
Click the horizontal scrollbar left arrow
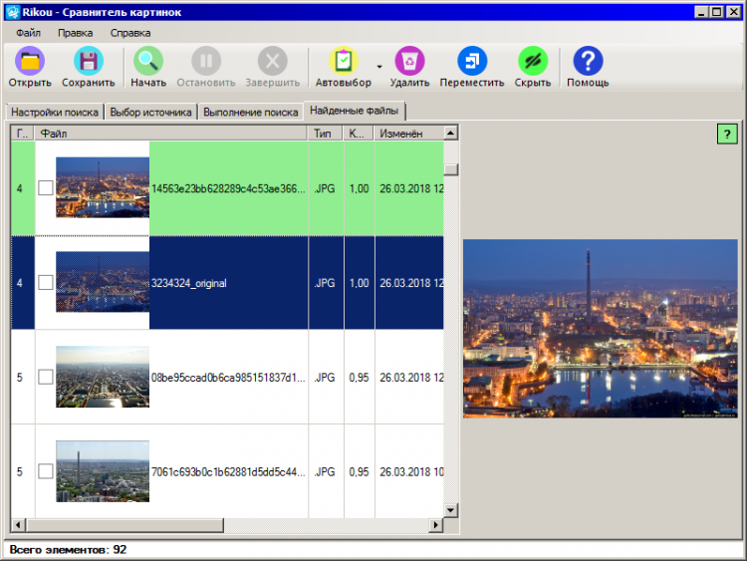[x=18, y=525]
